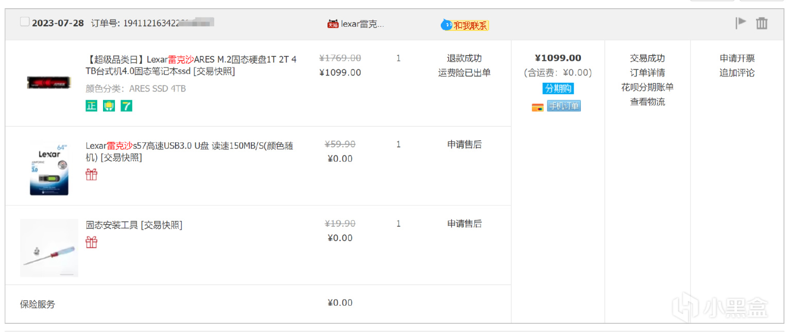Click the gift icon under 固态安装工具
This screenshot has width=791, height=332.
pos(92,242)
